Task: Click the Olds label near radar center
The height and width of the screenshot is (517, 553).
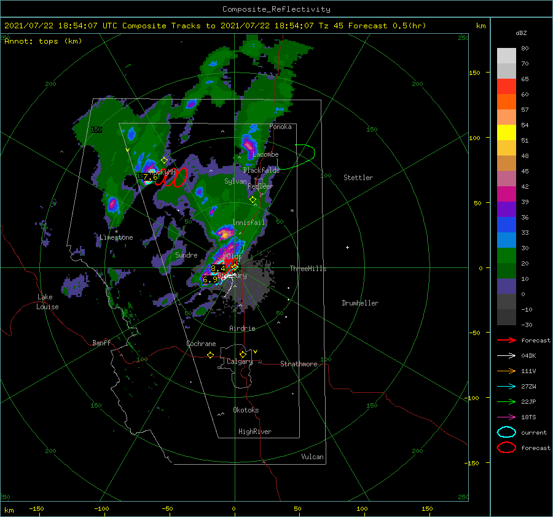Action: (234, 256)
